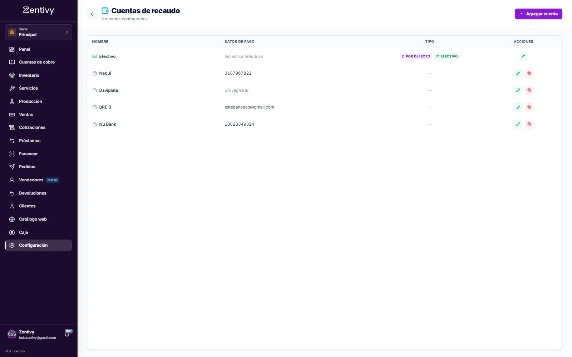Open Cotizaciones page

click(x=39, y=127)
